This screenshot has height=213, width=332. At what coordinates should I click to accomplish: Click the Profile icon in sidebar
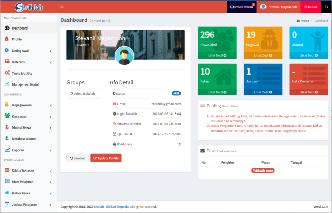point(7,39)
